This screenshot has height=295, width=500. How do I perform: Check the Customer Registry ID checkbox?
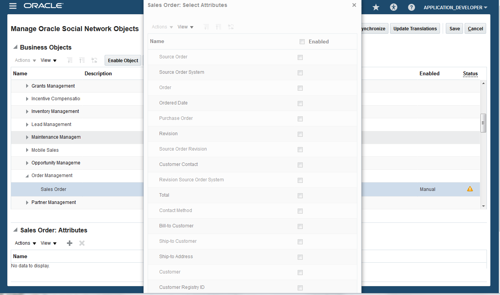pos(300,288)
